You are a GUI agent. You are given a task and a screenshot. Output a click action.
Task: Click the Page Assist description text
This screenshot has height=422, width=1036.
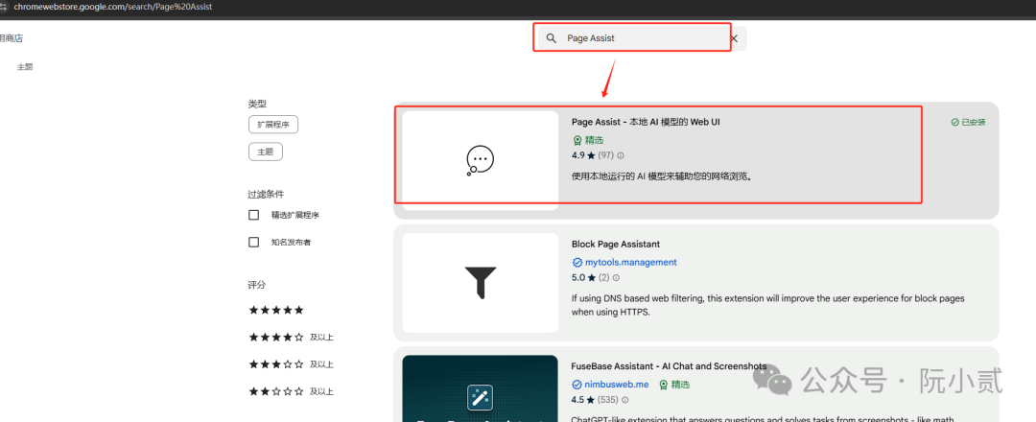[662, 177]
